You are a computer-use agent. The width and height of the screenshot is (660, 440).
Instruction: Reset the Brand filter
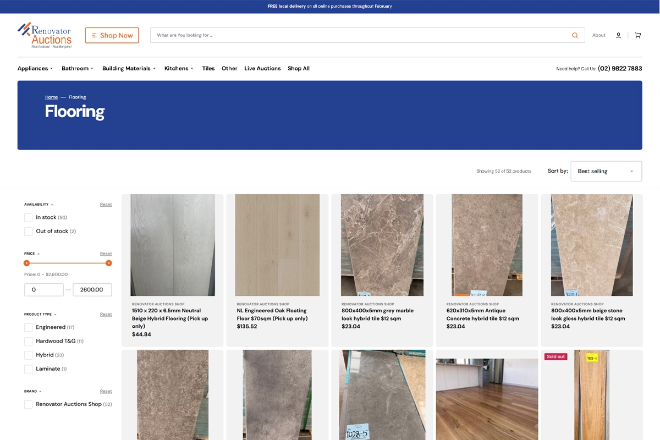coord(106,391)
